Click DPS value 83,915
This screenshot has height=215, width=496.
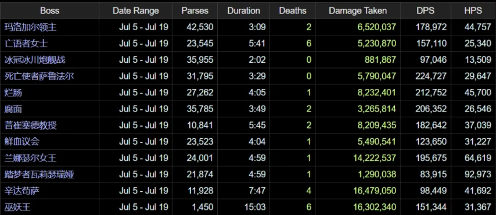(x=434, y=174)
